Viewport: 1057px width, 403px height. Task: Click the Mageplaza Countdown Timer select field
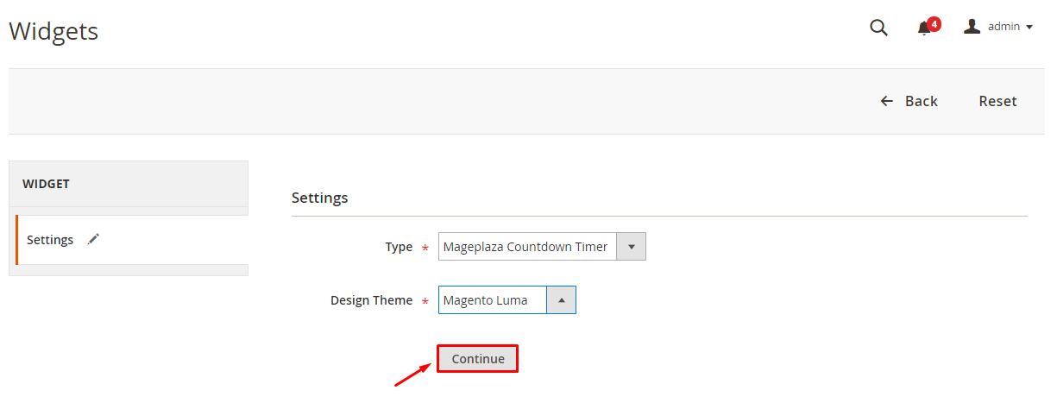pyautogui.click(x=526, y=247)
